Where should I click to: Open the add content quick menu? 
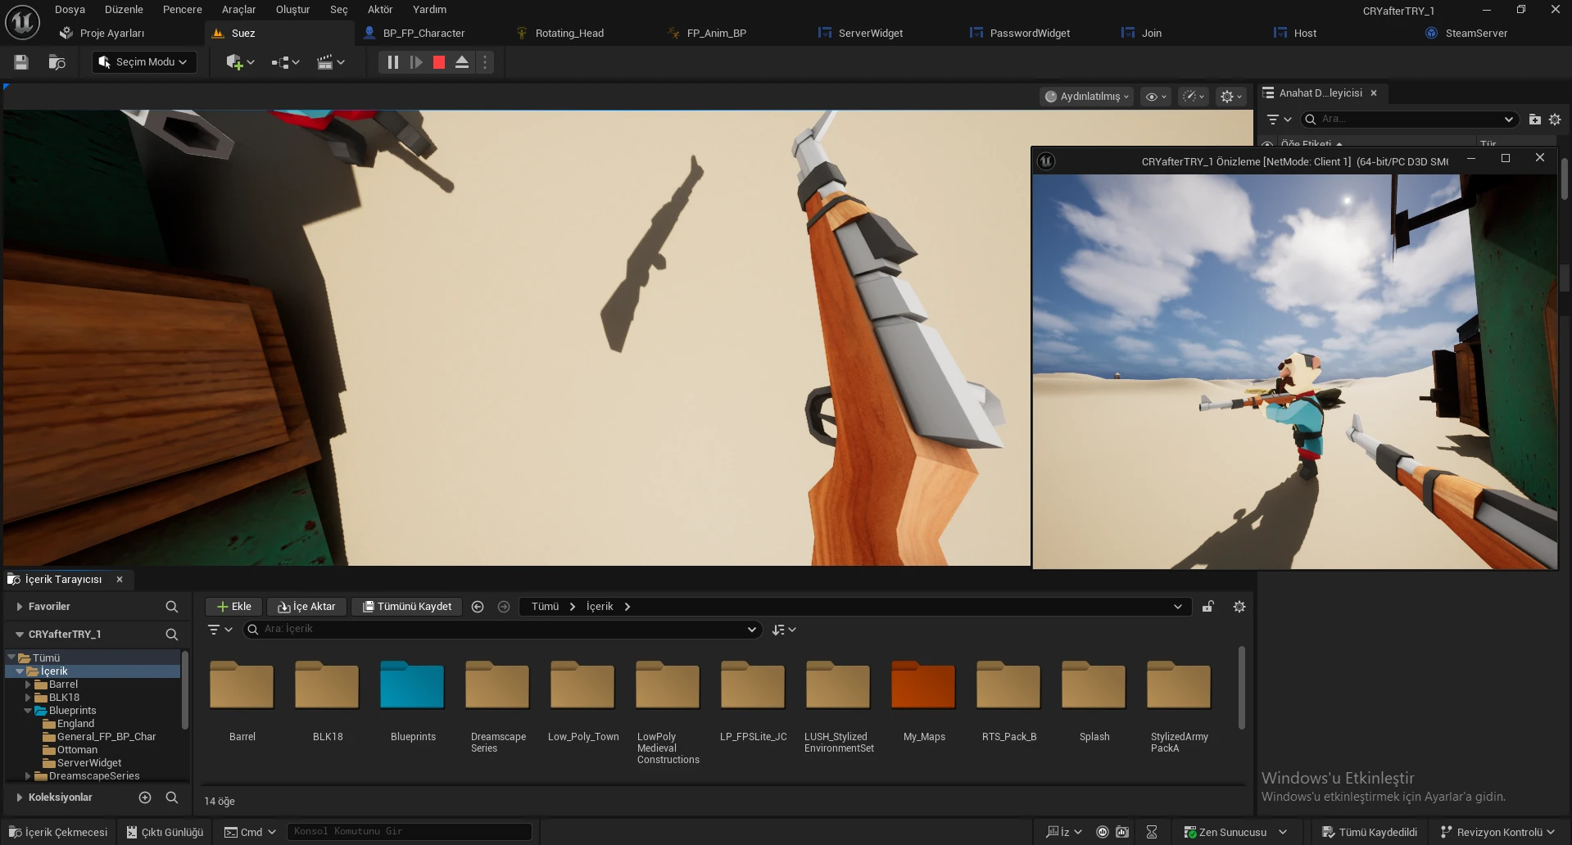[239, 62]
